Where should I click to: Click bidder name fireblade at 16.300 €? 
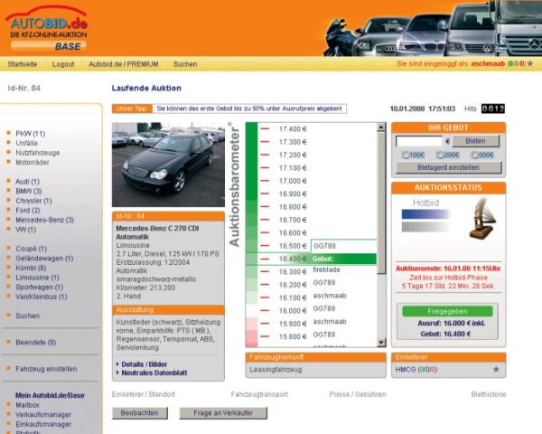pos(326,269)
